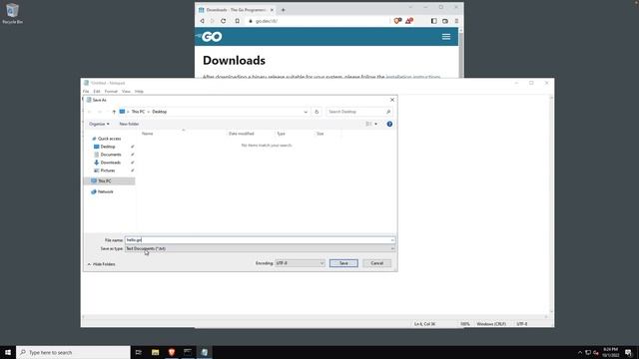639x359 pixels.
Task: Open the installation instructions link
Action: click(x=412, y=77)
